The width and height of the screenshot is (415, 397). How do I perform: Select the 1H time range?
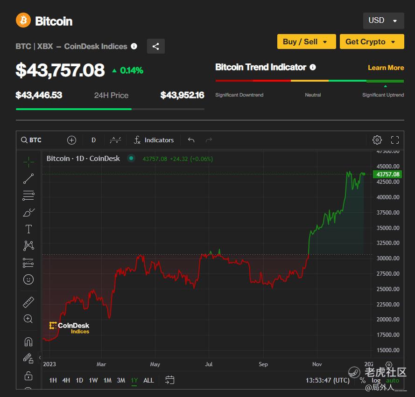coord(53,380)
